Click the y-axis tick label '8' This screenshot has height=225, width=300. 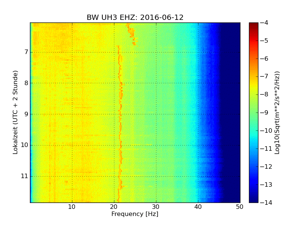[x=26, y=83]
